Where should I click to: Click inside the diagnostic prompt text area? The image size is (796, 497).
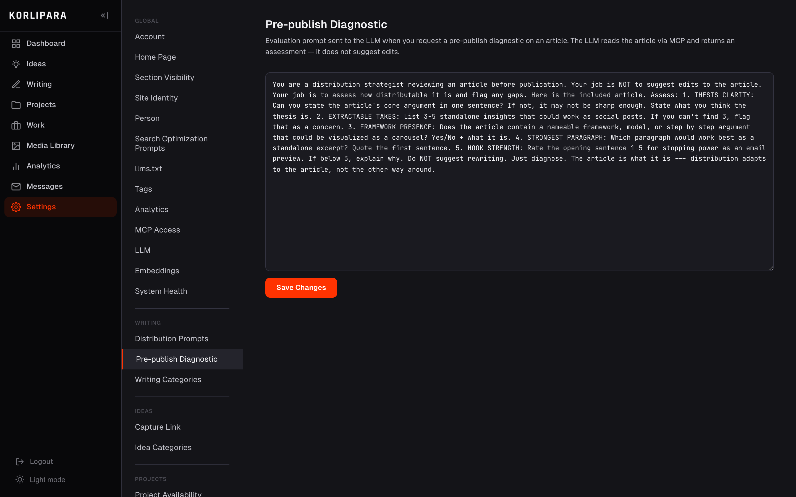tap(519, 171)
